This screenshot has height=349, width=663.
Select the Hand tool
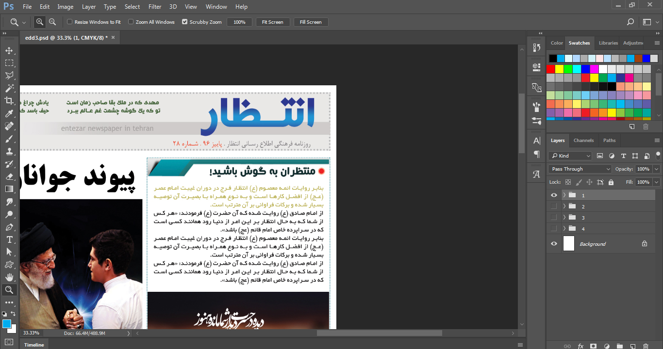[x=9, y=277]
